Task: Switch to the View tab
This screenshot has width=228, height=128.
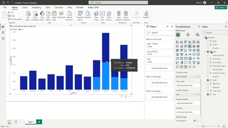Action: pos(48,7)
